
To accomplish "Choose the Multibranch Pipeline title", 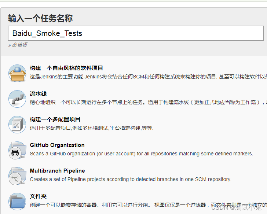I will tap(57, 171).
